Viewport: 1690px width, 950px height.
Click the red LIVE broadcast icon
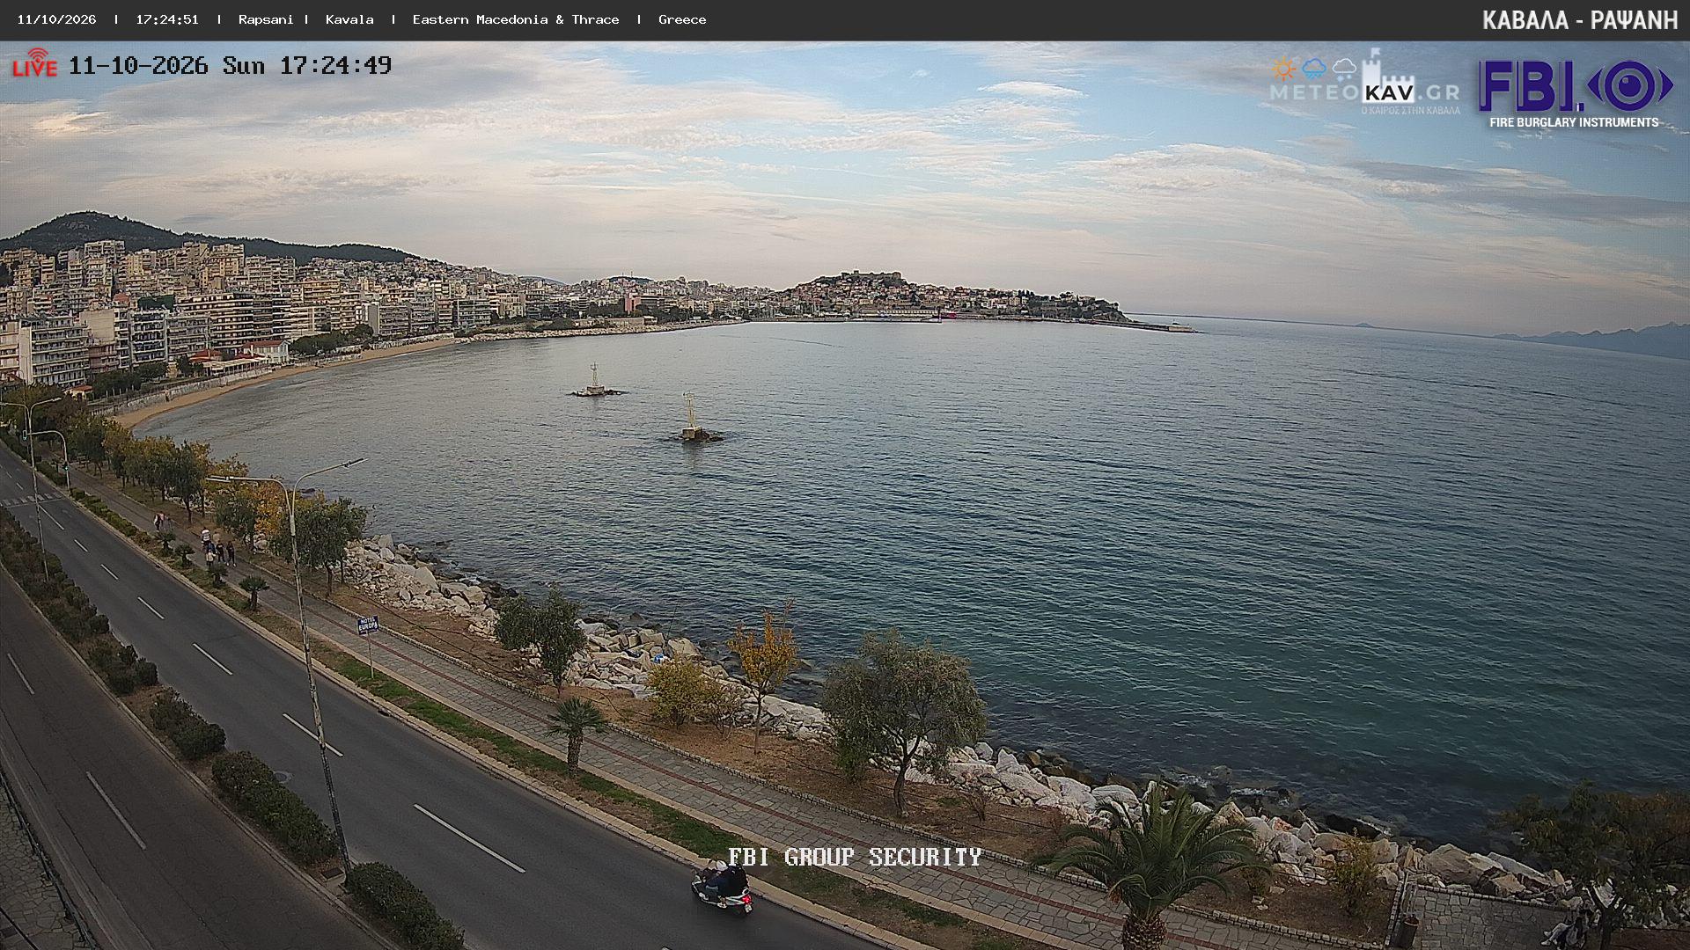click(x=34, y=63)
